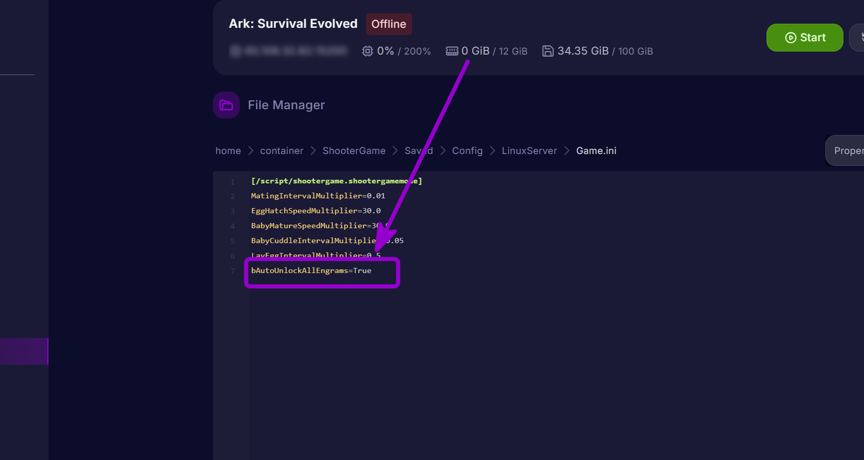The height and width of the screenshot is (460, 864).
Task: Click the Game.ini breadcrumb file name
Action: pyautogui.click(x=596, y=151)
